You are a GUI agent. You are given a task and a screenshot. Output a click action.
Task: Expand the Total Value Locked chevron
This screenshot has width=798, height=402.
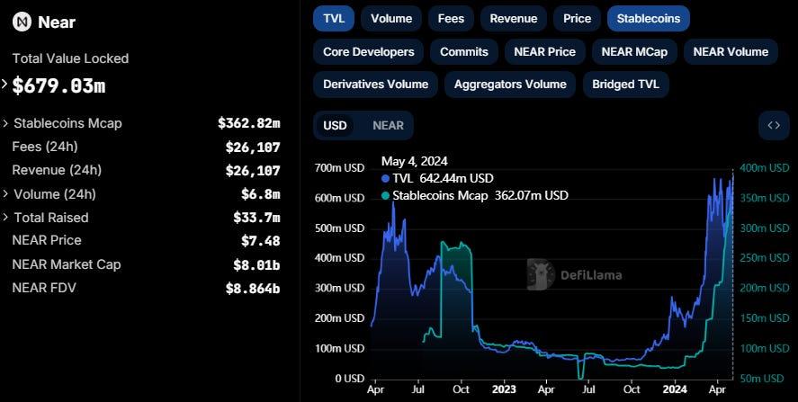4,84
